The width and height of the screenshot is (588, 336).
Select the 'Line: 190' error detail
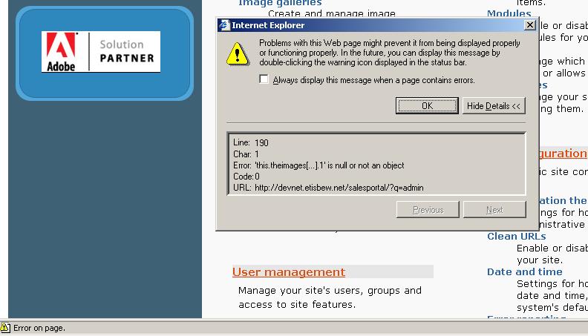click(250, 142)
